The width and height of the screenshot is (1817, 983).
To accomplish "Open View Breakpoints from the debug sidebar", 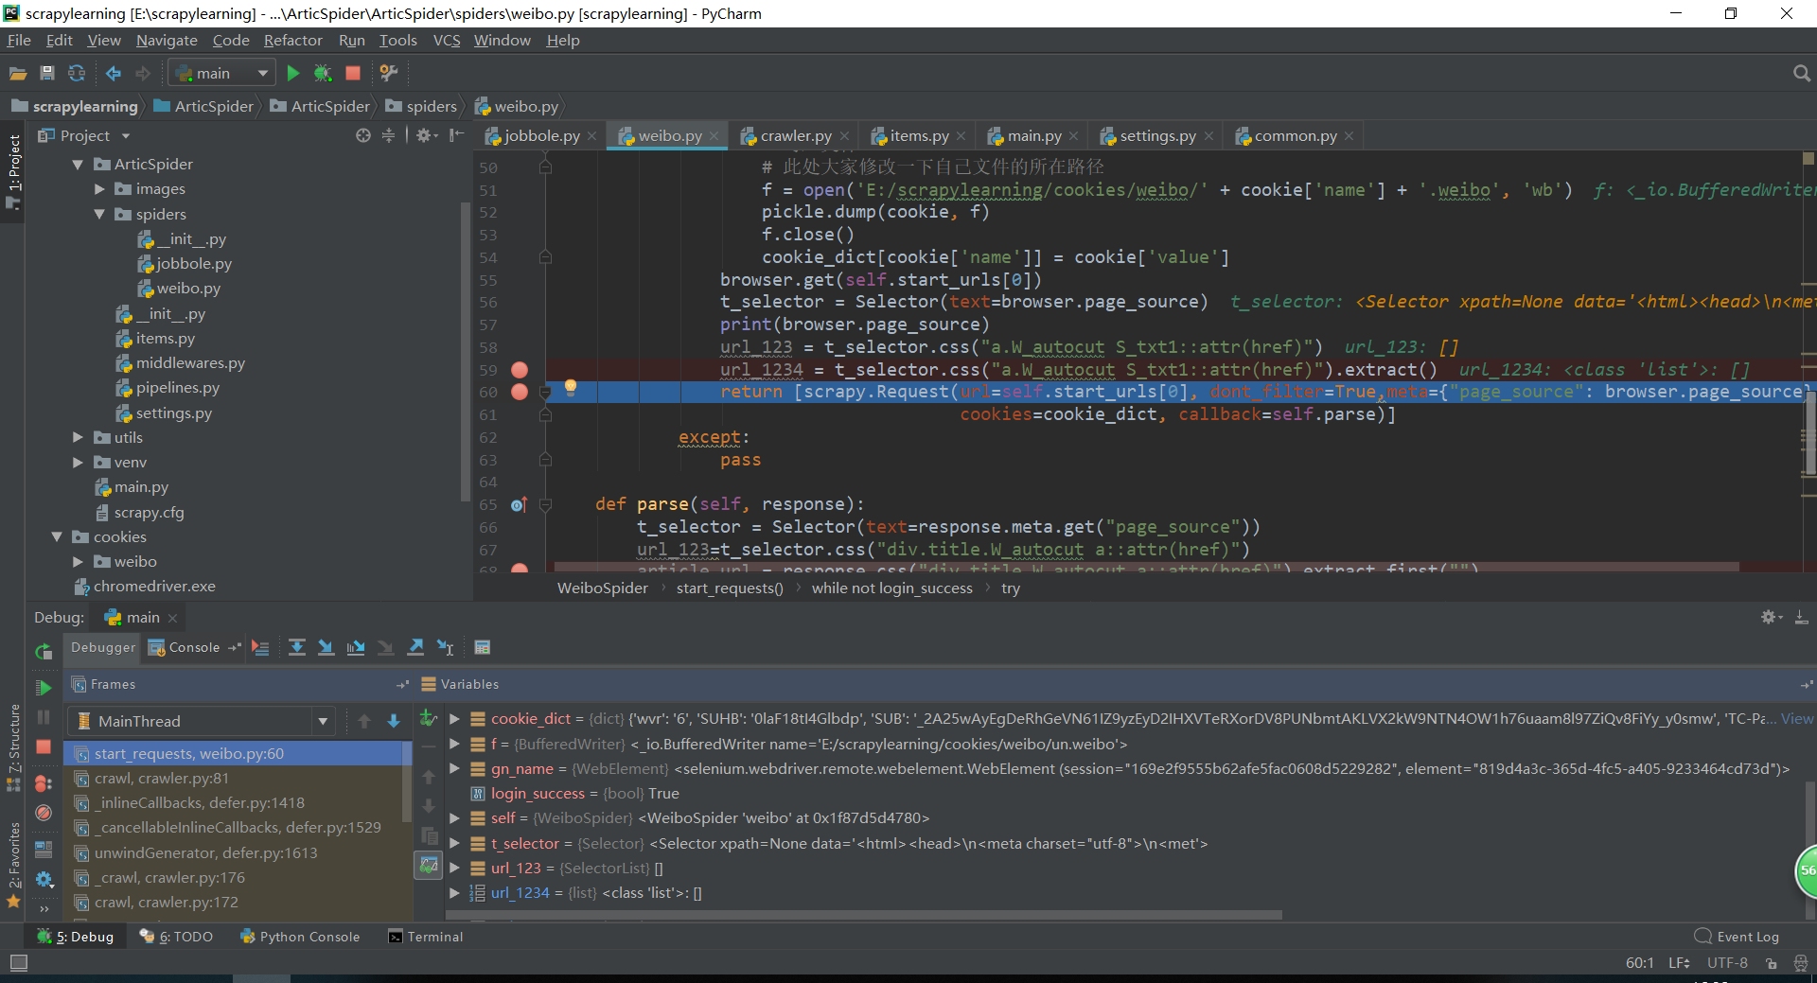I will point(44,783).
